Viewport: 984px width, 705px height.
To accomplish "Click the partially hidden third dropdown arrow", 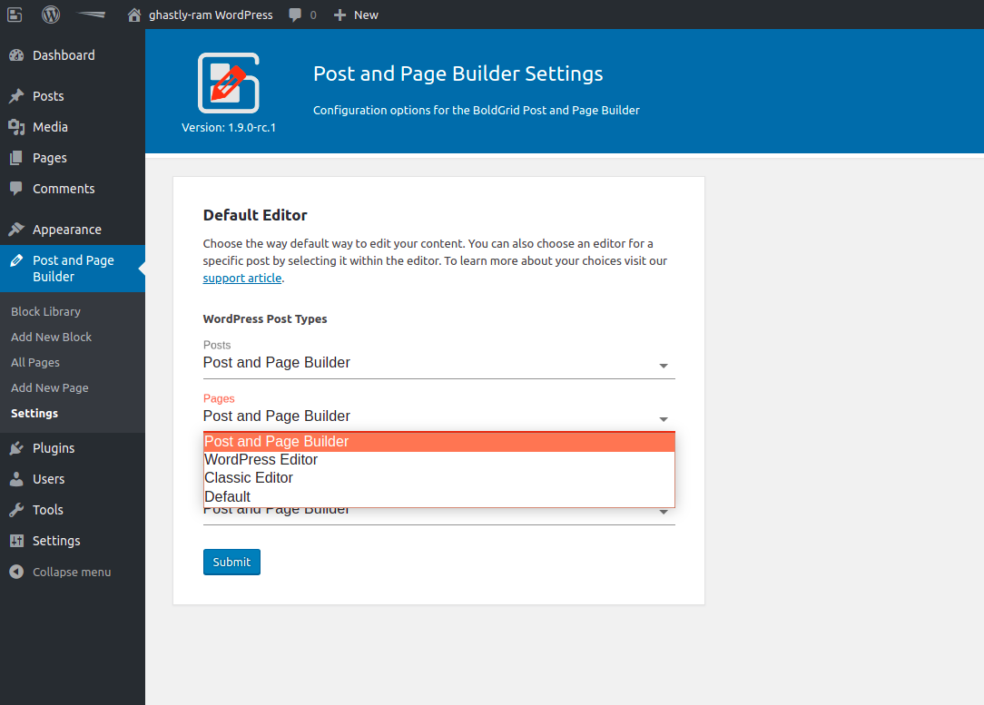I will pyautogui.click(x=664, y=513).
